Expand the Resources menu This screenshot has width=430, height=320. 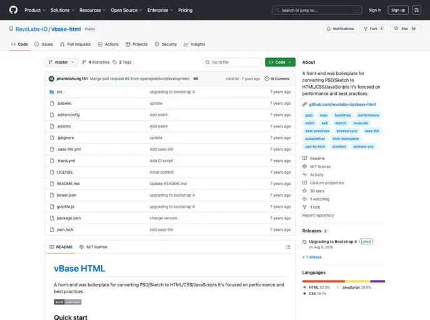92,10
